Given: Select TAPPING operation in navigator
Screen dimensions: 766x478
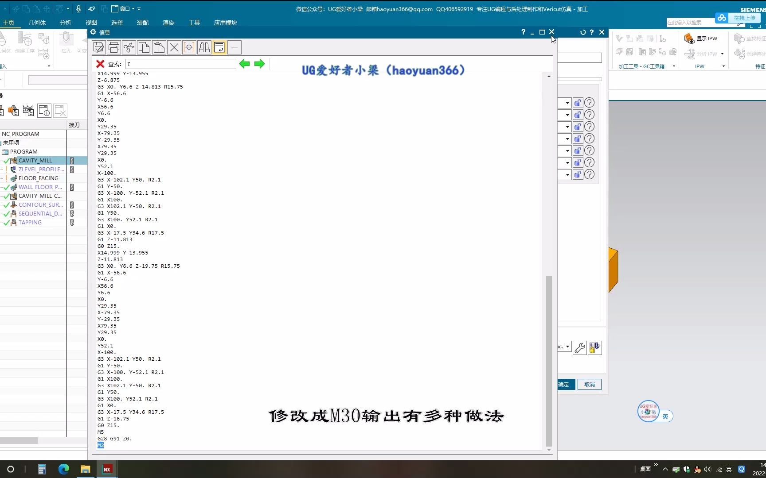Looking at the screenshot, I should tap(30, 223).
